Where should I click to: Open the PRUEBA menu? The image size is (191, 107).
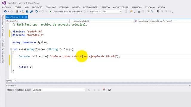(x=106, y=7)
